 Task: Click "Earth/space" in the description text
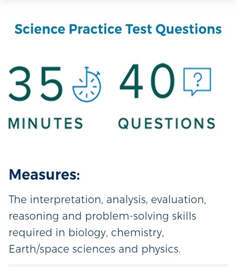(39, 249)
